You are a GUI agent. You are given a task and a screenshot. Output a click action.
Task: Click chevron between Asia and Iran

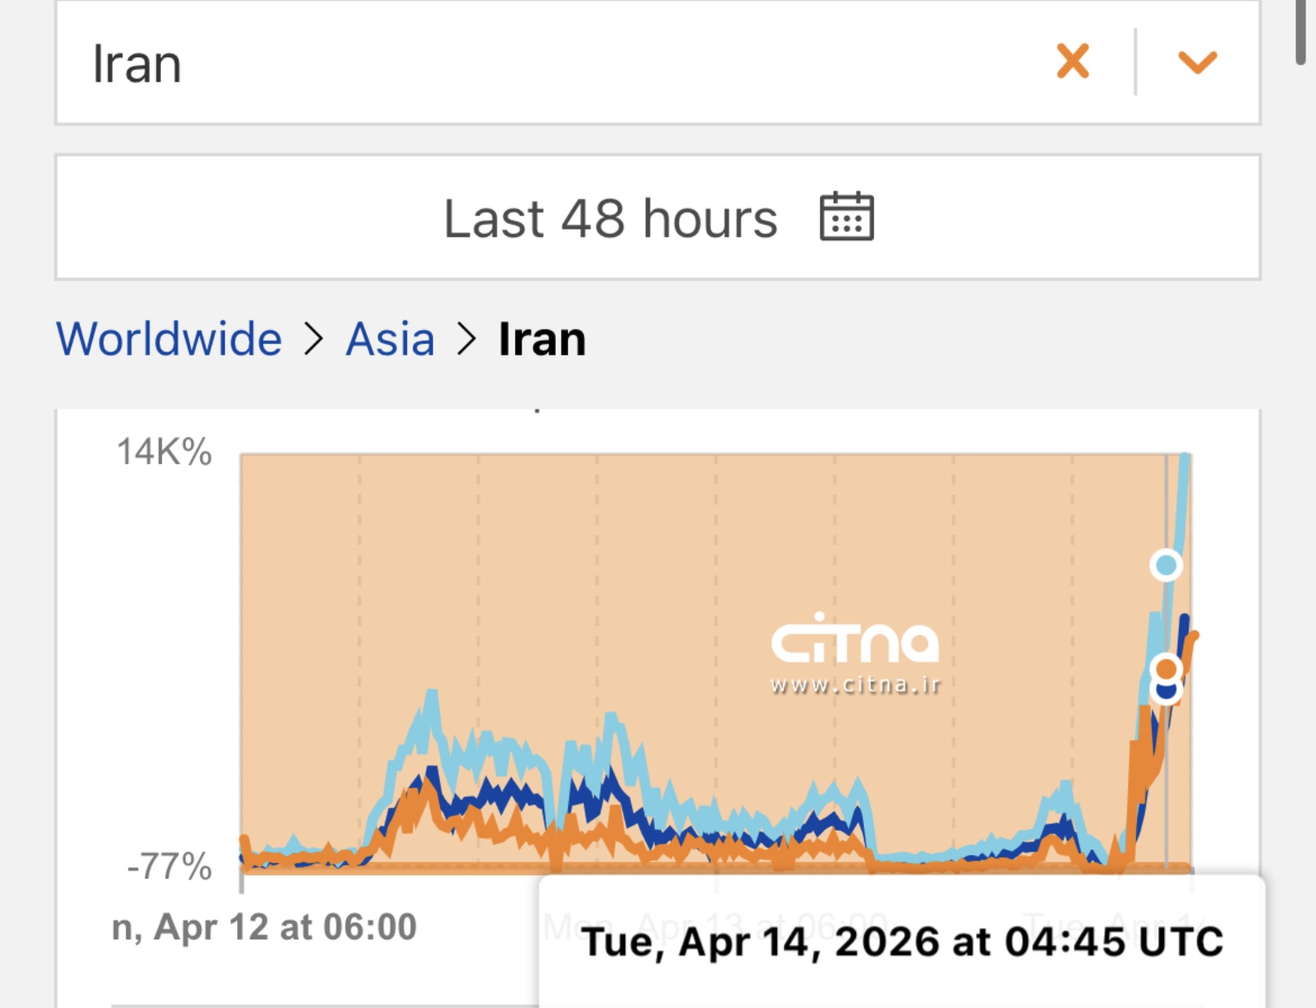tap(467, 338)
